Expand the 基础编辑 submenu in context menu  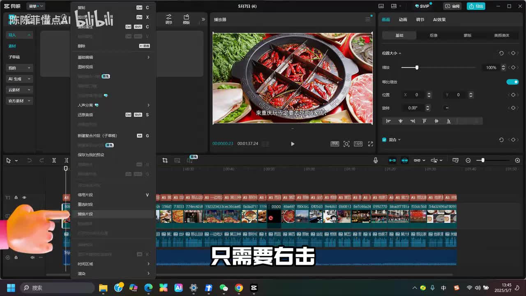[x=113, y=57]
